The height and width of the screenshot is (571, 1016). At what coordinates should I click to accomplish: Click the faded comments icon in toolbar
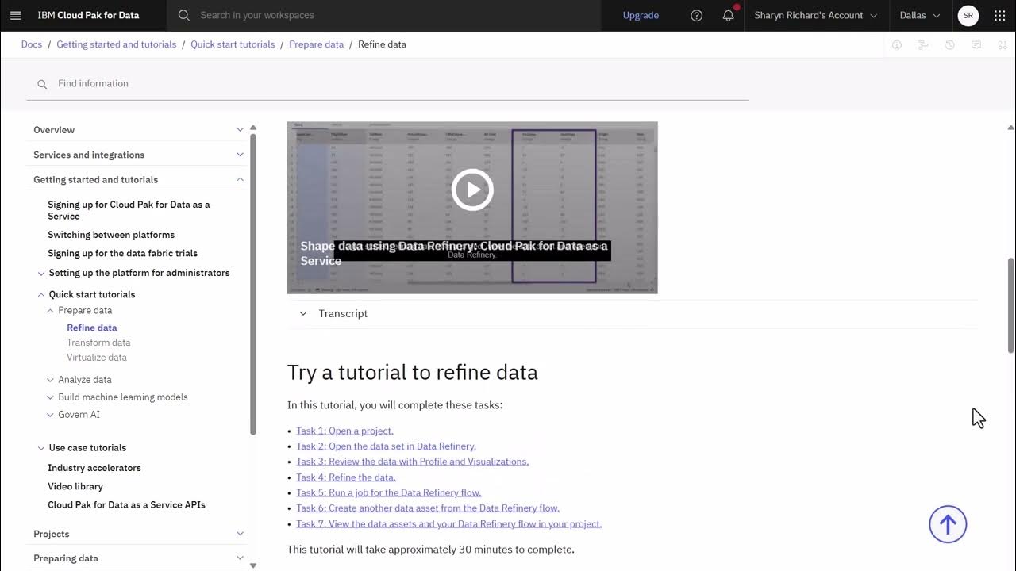(976, 45)
